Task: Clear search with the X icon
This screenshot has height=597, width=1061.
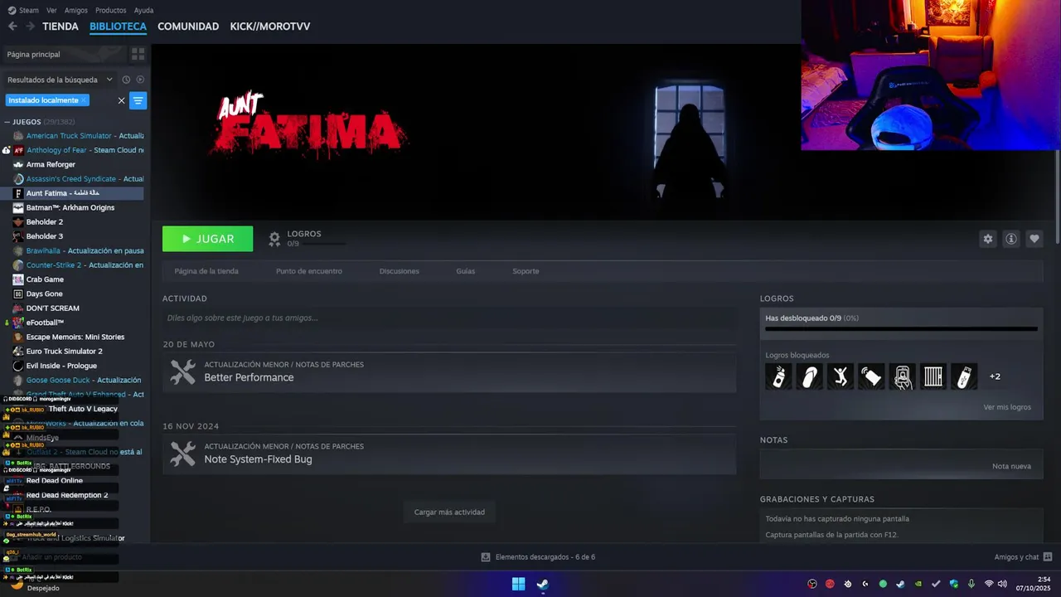Action: [x=121, y=100]
